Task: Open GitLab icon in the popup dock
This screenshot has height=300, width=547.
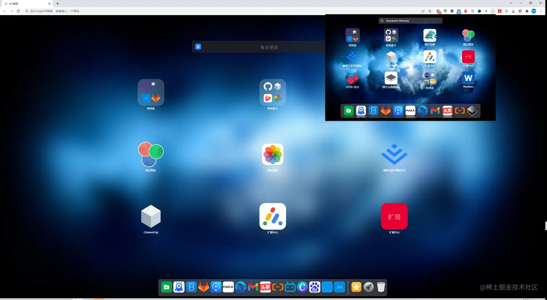Action: 386,111
